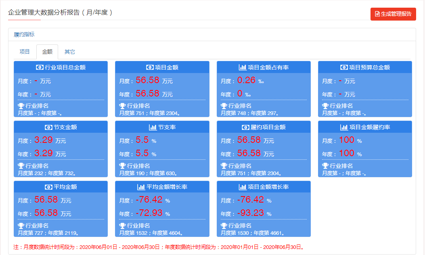
Task: Click the bar chart icon beside 平均金额增长率
Action: (x=141, y=187)
